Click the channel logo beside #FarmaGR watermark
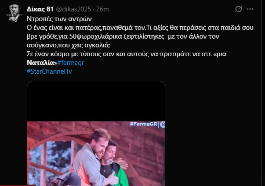Viewport: 265px width, 186px height. [163, 125]
